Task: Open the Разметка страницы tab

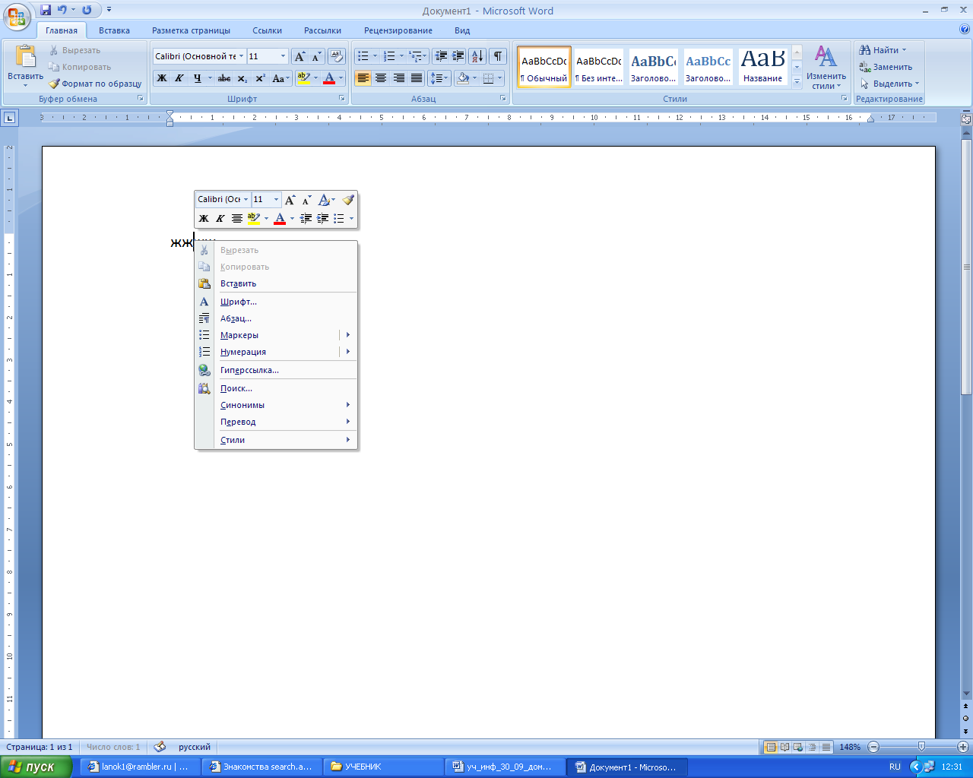Action: coord(191,30)
